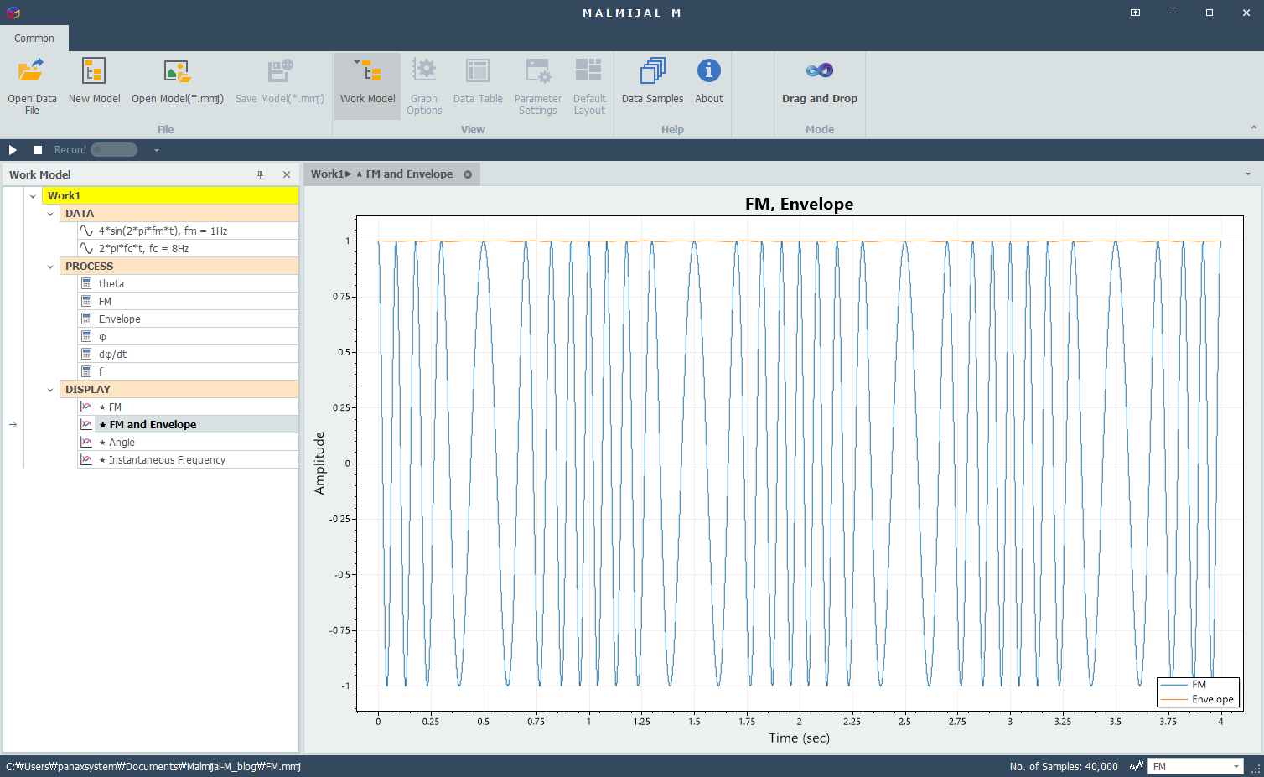Open the ★ FM display graph

[x=188, y=407]
